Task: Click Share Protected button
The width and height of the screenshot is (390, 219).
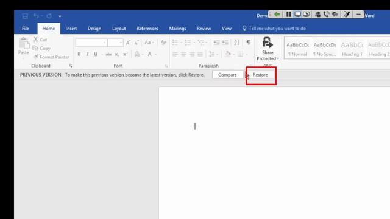Action: point(268,49)
